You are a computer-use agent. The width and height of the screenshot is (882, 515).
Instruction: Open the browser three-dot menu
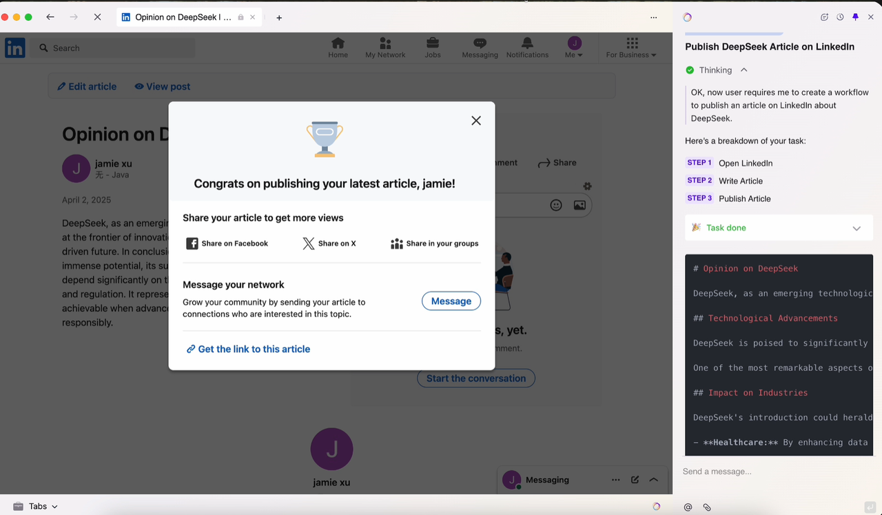pyautogui.click(x=653, y=17)
